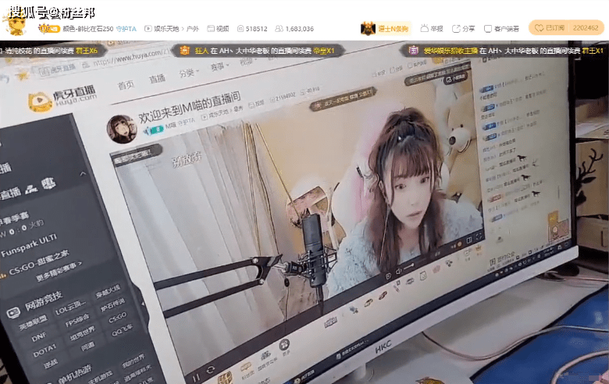609x384 pixels.
Task: Click the 已订阅 subscribed button
Action: point(548,28)
